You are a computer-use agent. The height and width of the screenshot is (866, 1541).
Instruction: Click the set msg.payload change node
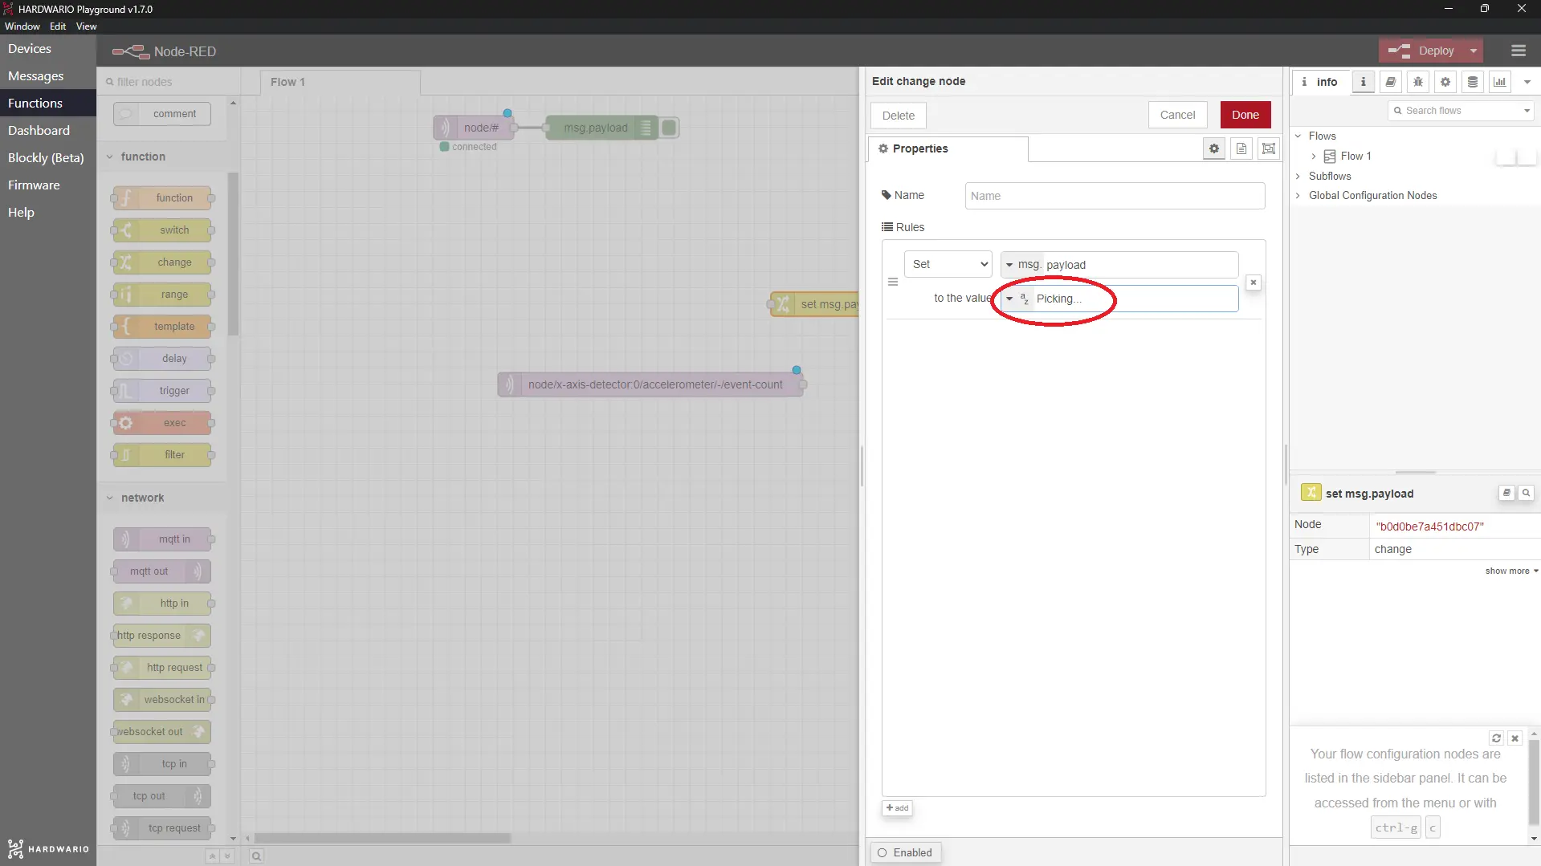[814, 304]
